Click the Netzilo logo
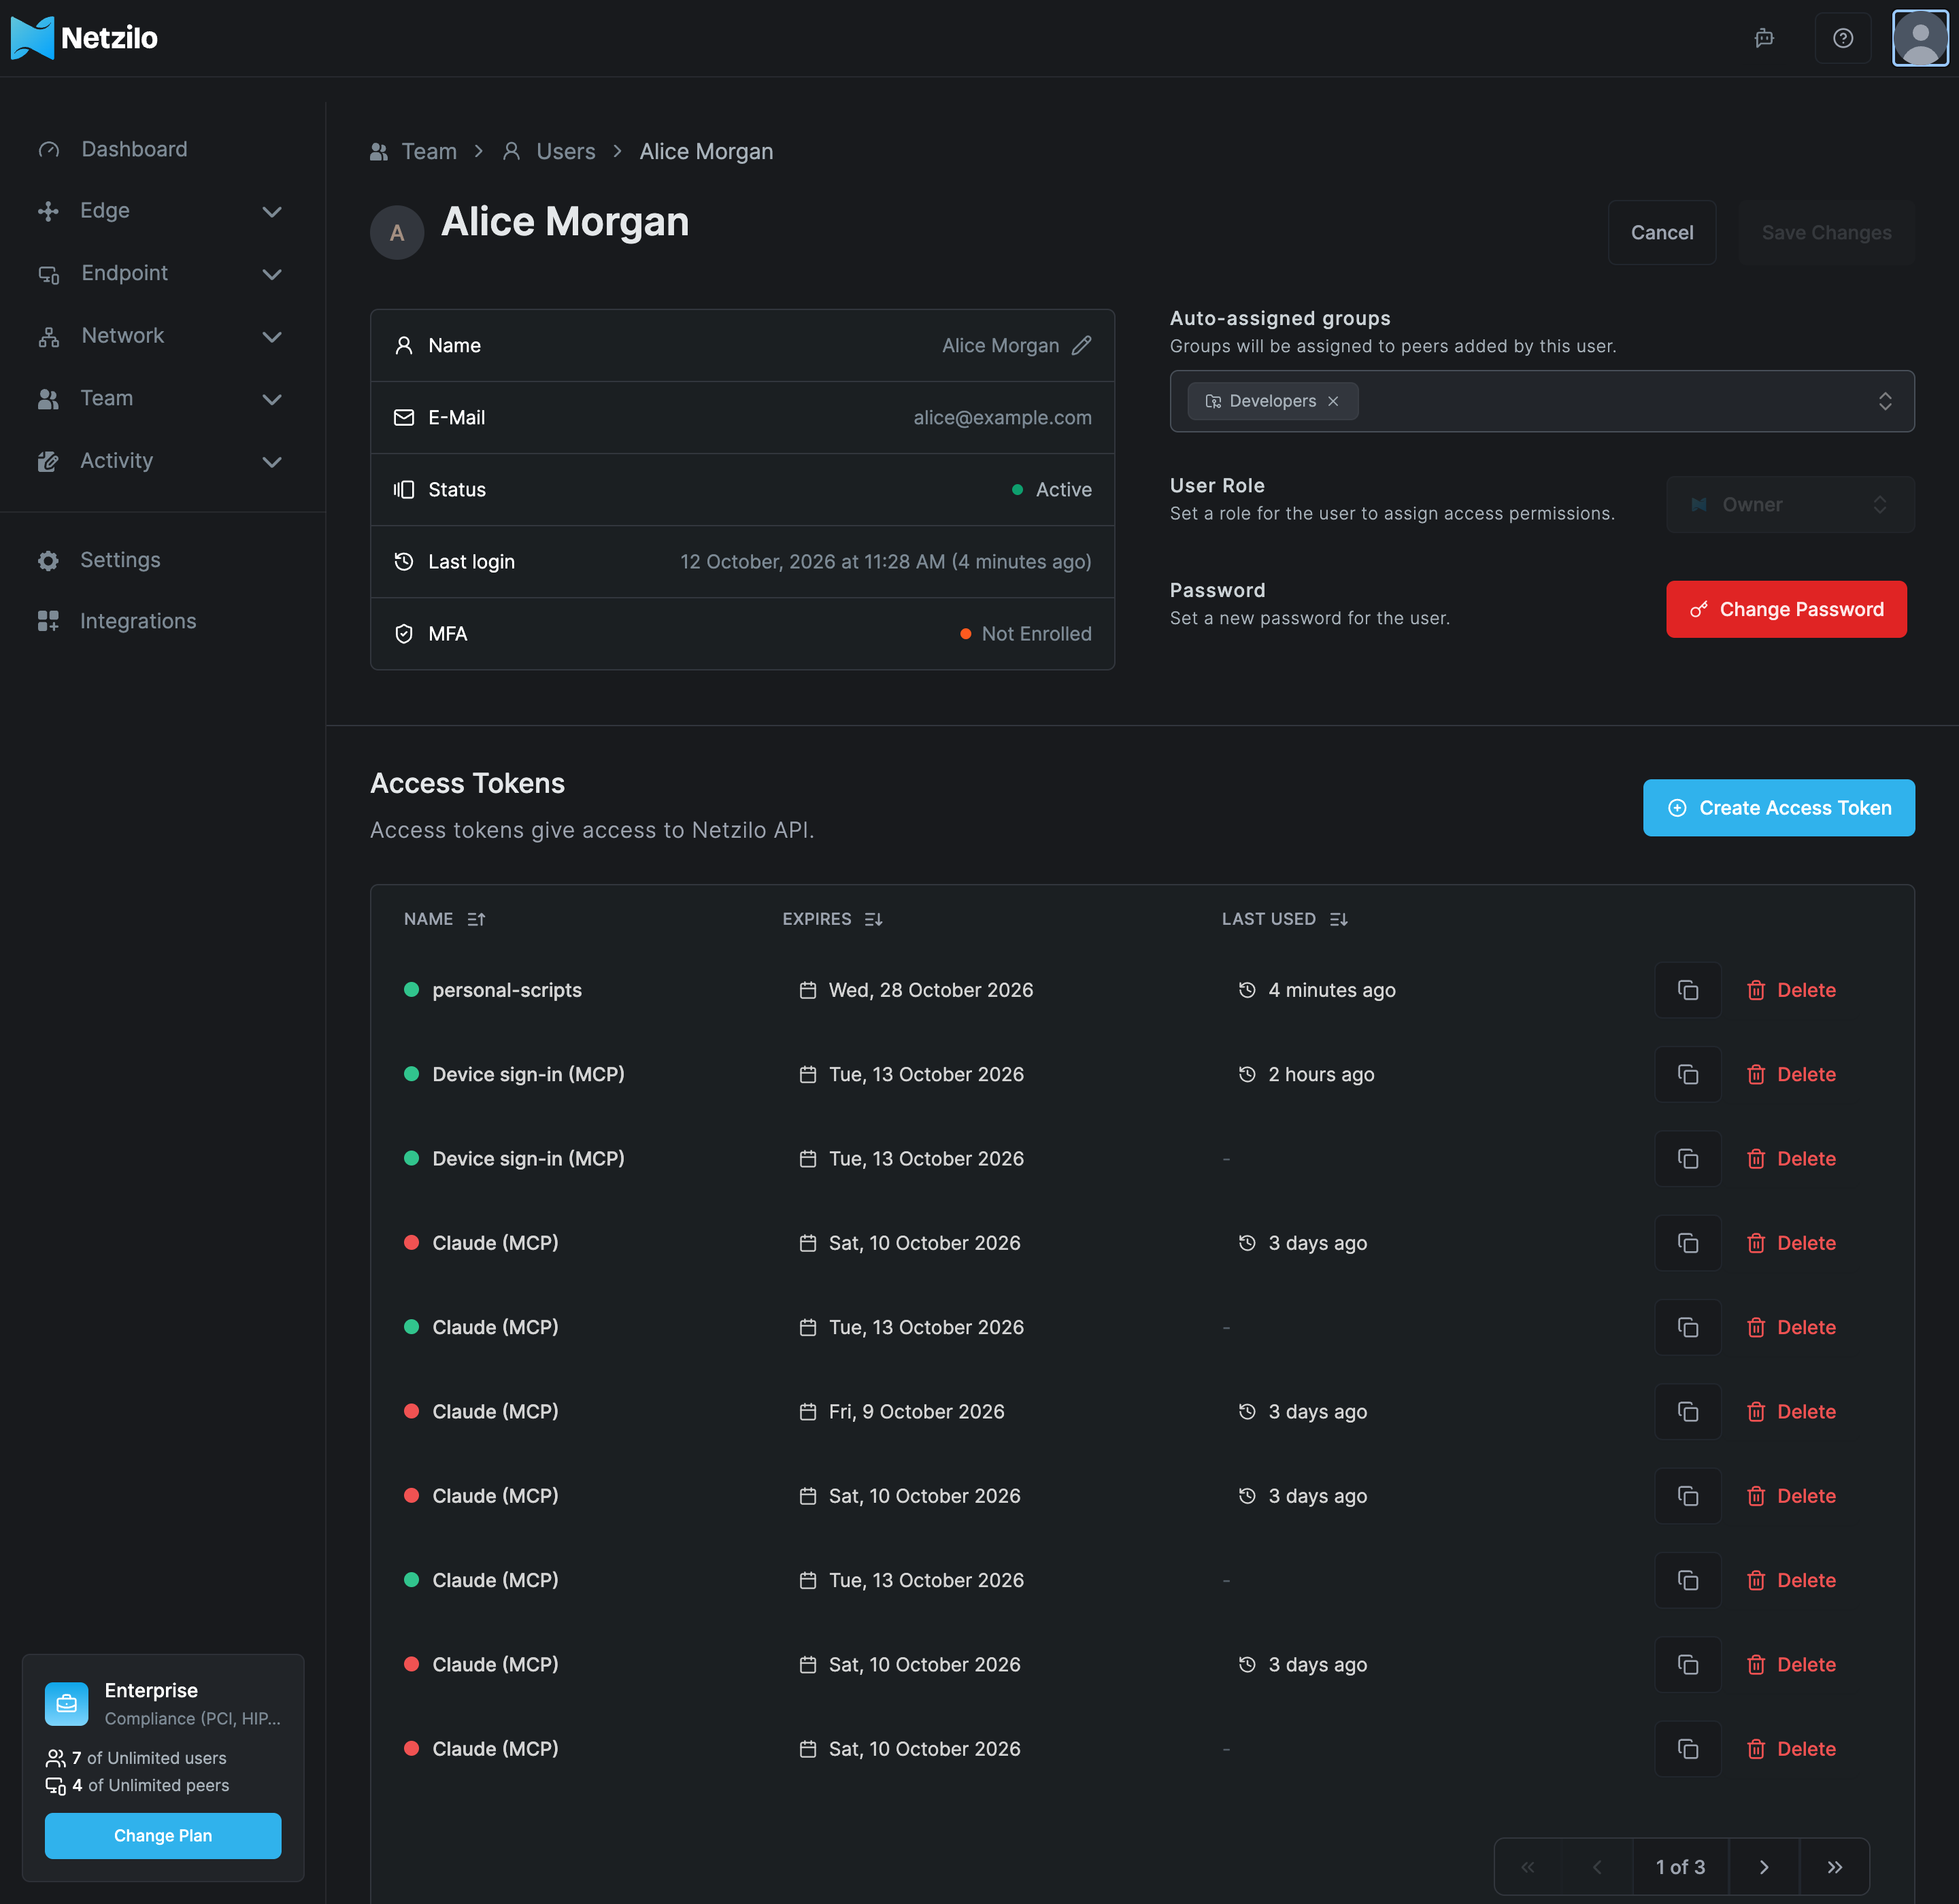The width and height of the screenshot is (1959, 1904). tap(84, 38)
